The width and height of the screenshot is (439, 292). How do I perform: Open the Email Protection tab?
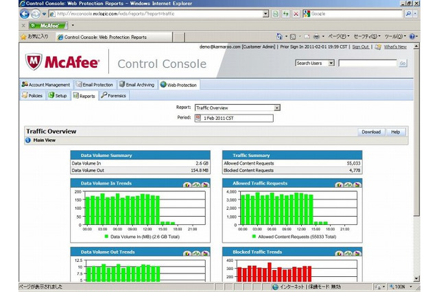coord(95,84)
